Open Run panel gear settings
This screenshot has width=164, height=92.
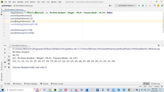point(159,45)
